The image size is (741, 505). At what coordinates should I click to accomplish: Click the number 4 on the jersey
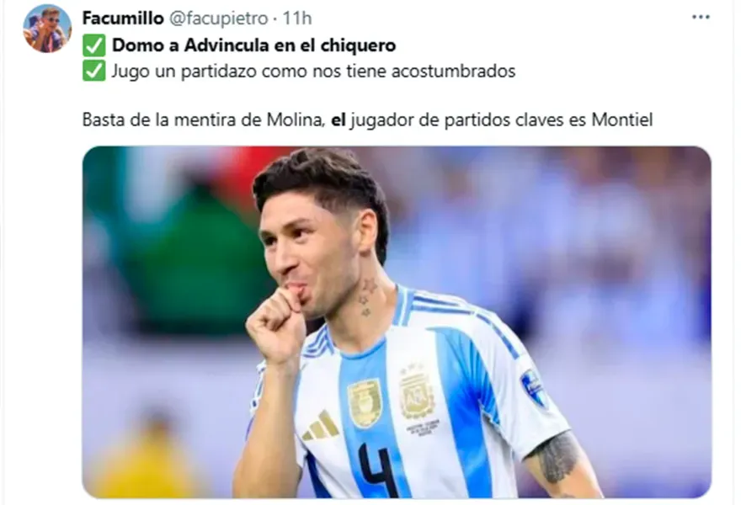click(378, 470)
